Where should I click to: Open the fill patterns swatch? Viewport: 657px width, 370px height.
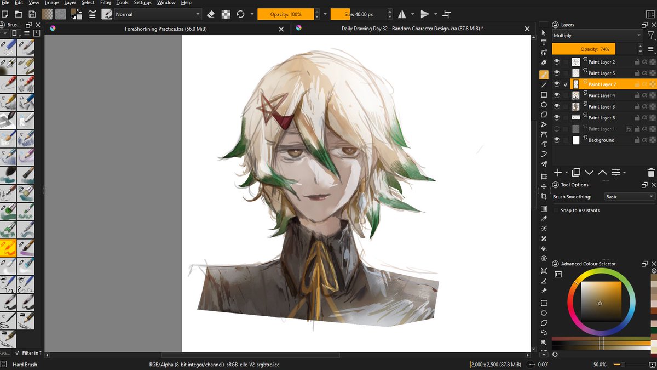(x=61, y=14)
